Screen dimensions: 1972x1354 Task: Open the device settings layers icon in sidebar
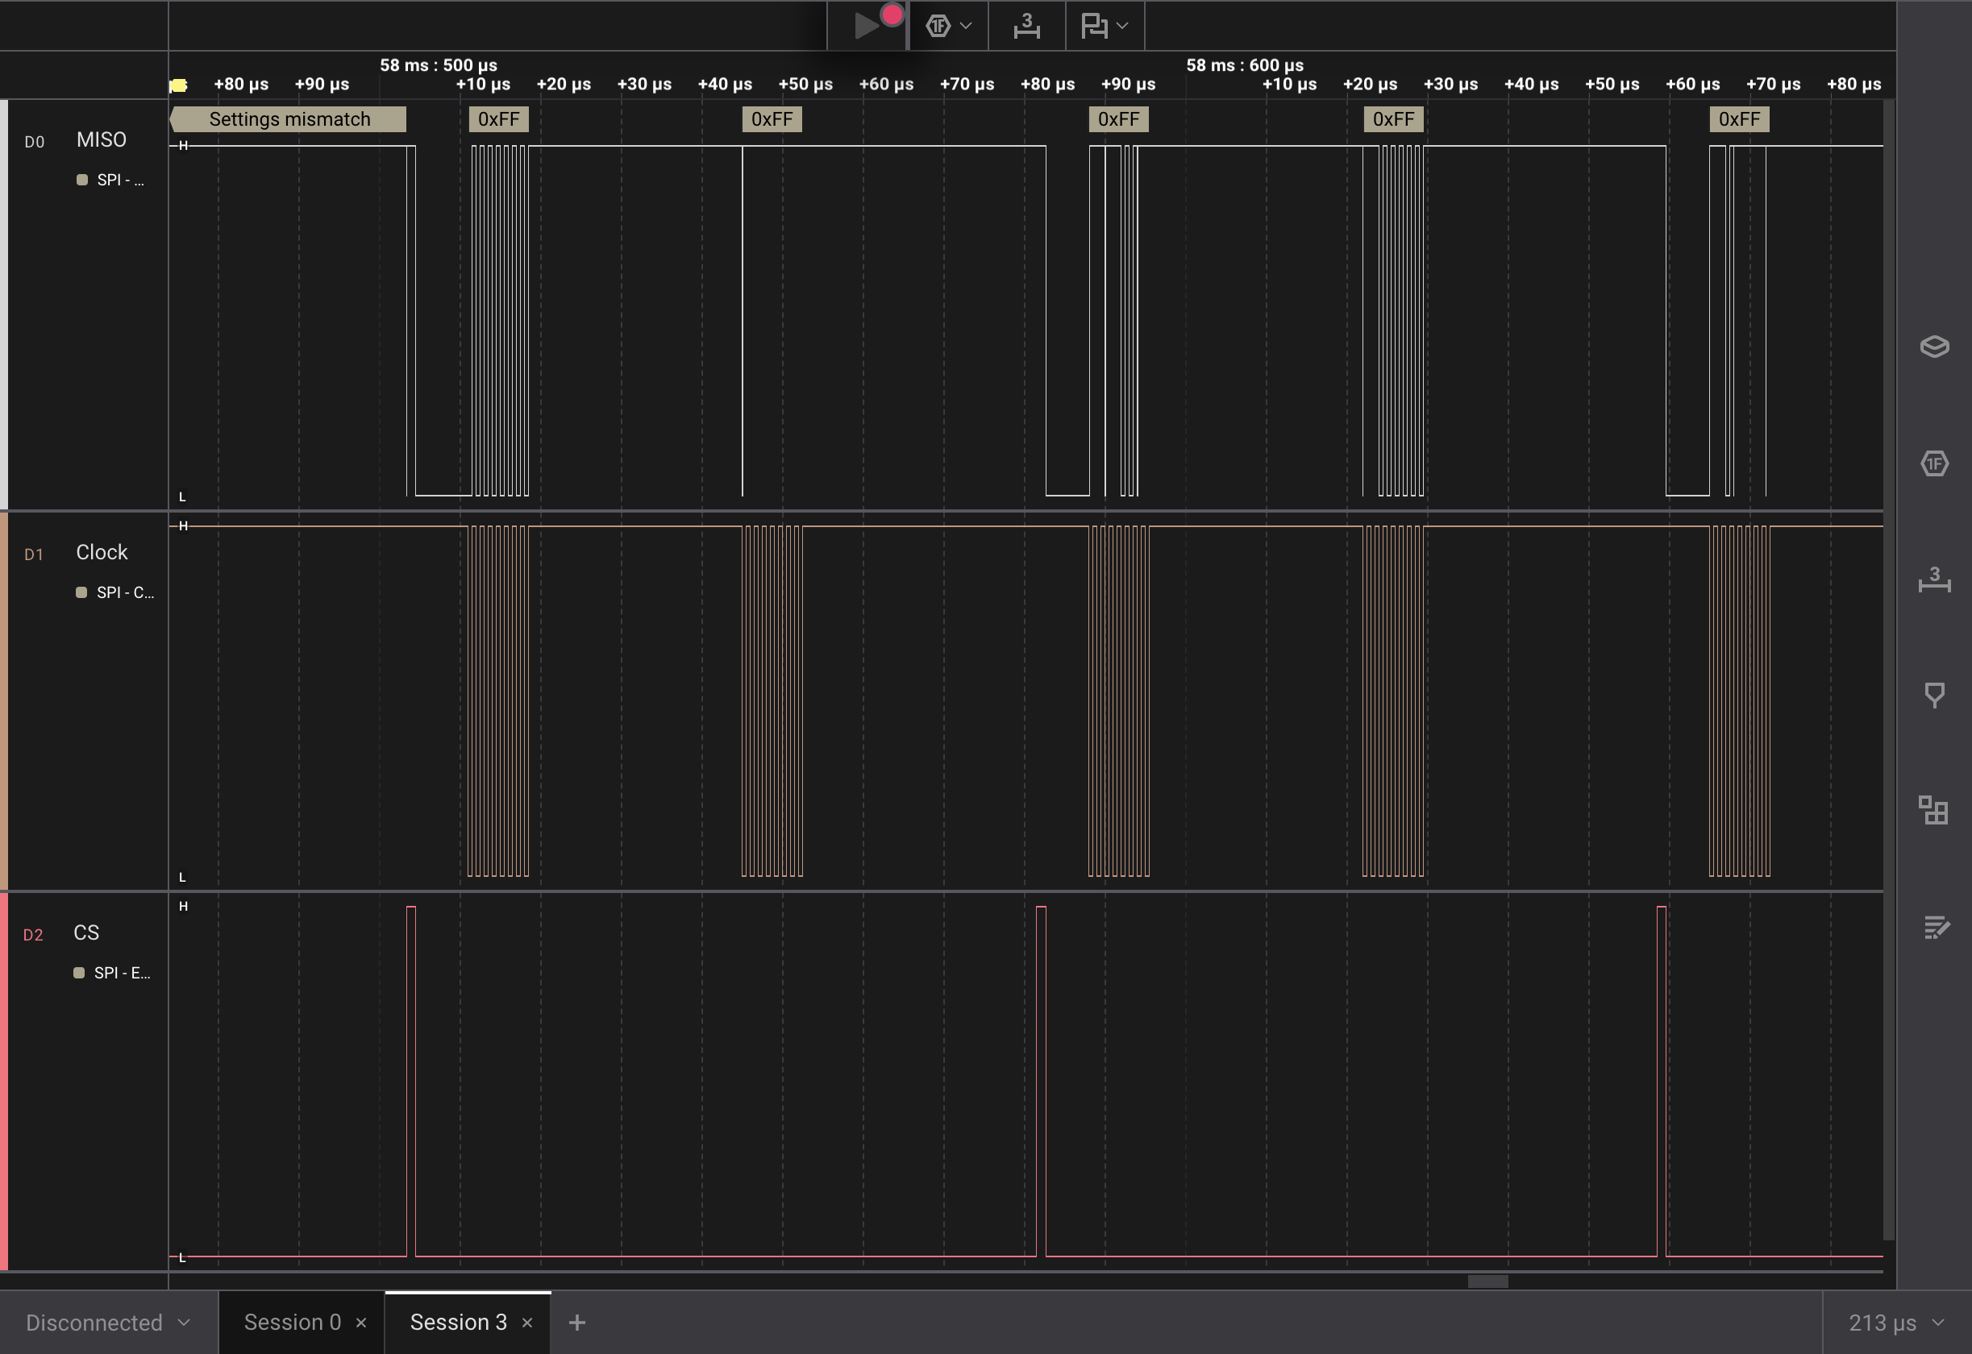(x=1934, y=347)
